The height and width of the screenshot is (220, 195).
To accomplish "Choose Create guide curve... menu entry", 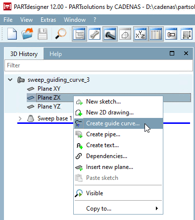I will coord(118,123).
